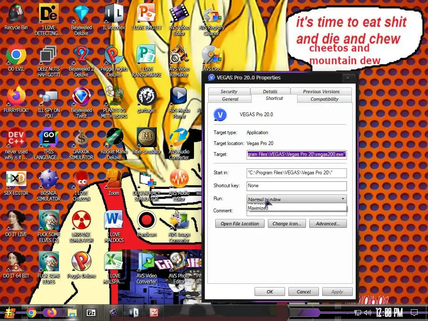Open the Recycle Bin desktop icon
This screenshot has height=321, width=428.
(16, 16)
